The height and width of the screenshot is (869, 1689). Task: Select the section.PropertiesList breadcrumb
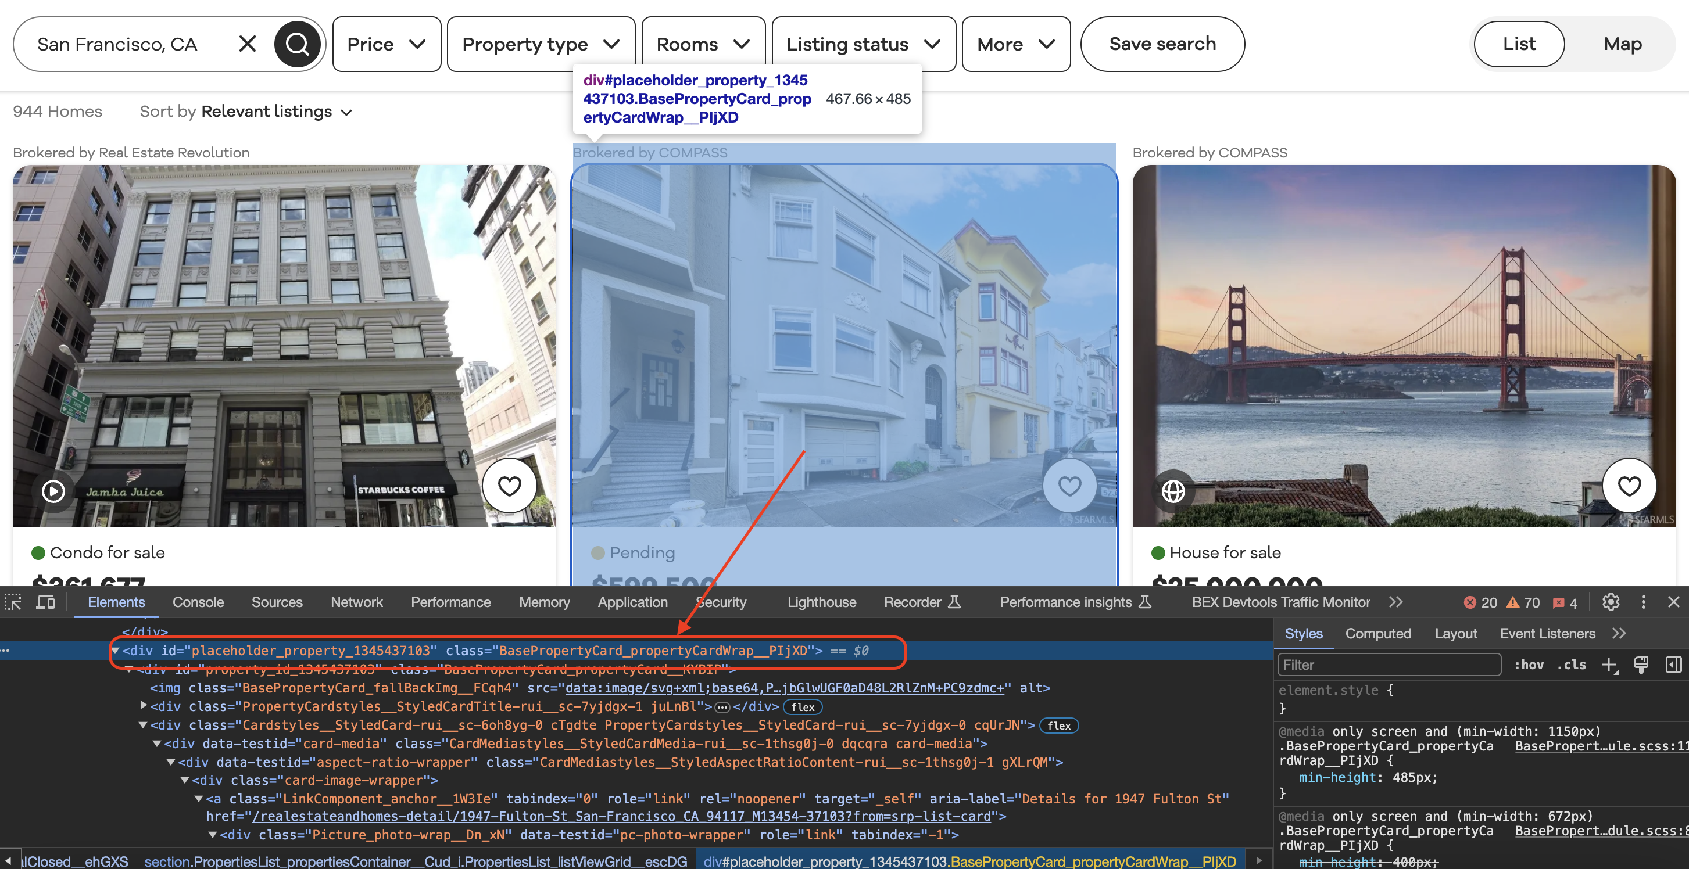(416, 861)
